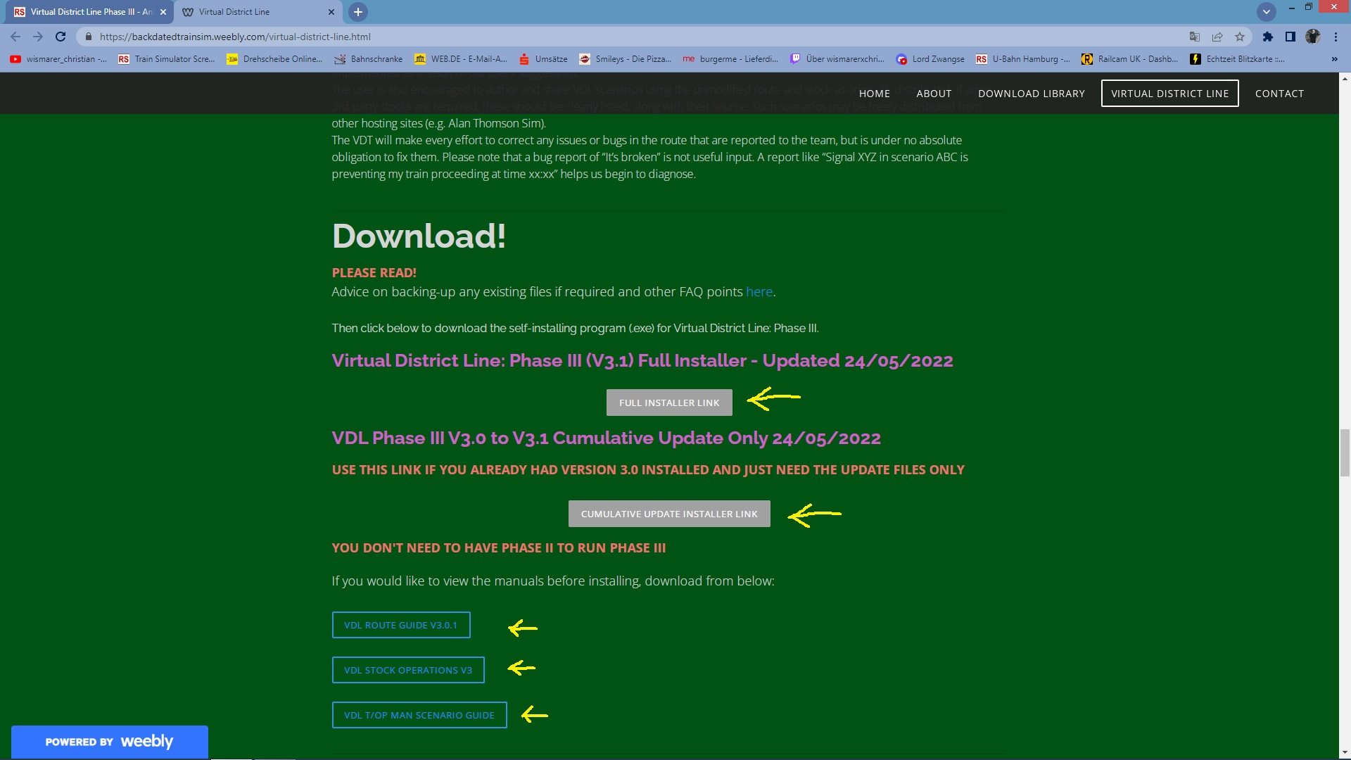Click the share page icon
Screen dimensions: 1351x760
[x=1217, y=37]
